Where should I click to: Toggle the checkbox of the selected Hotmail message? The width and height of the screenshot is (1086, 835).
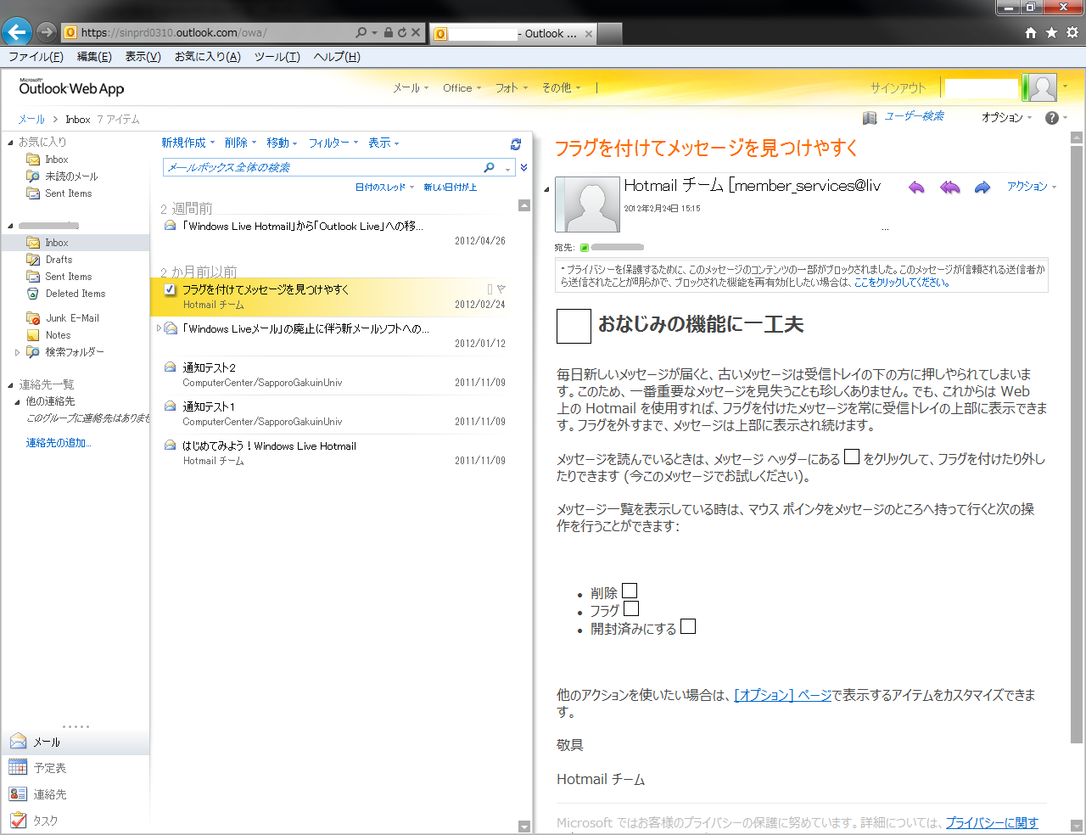170,289
